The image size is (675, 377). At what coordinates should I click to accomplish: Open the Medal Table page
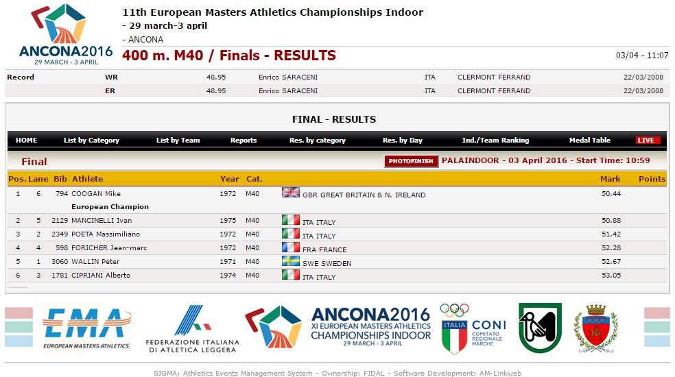pos(590,141)
